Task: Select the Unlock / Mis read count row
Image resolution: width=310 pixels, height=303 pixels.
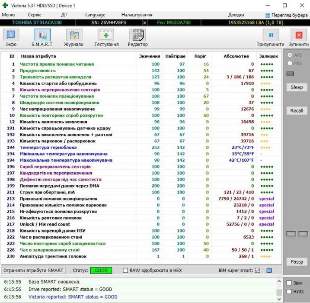Action: coord(141,224)
